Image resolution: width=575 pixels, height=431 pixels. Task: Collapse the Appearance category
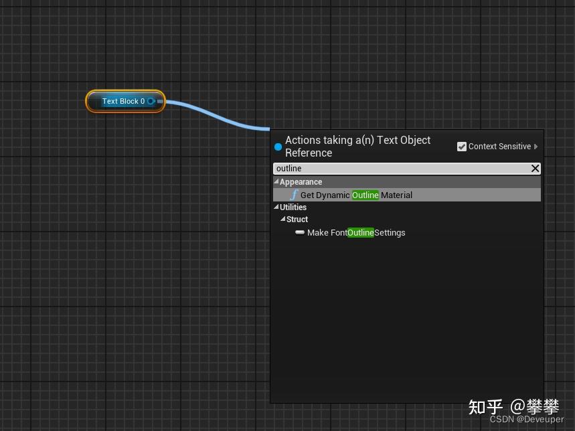point(276,181)
